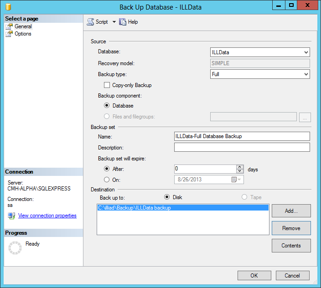
Task: Click the connection properties icon
Action: point(11,216)
